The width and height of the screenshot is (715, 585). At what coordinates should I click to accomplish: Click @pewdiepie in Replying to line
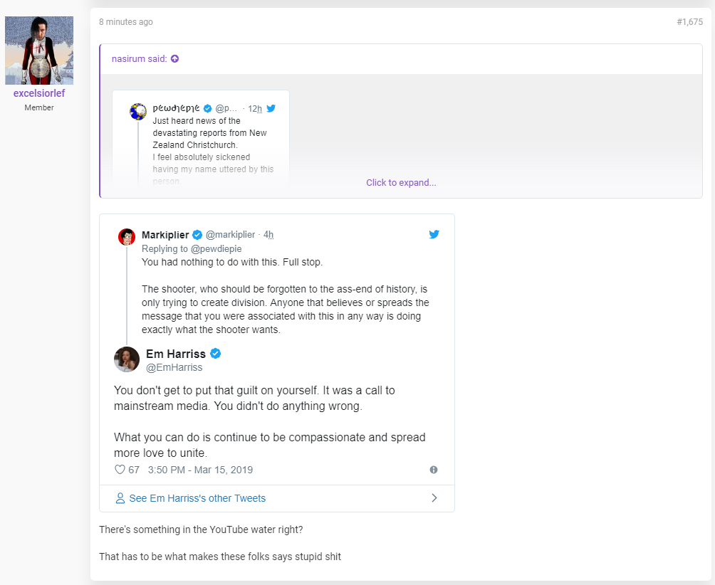(216, 249)
